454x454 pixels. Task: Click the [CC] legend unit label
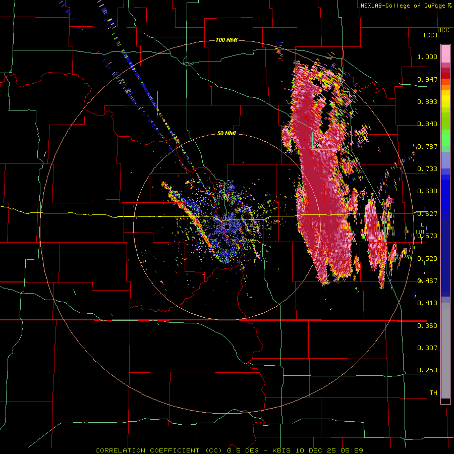coord(430,35)
